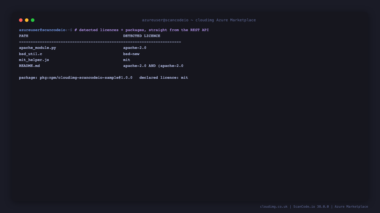Click 'apache-2.0 AND (apache-2.0' licence expression
Viewport: 380px width, 213px height.
[153, 66]
